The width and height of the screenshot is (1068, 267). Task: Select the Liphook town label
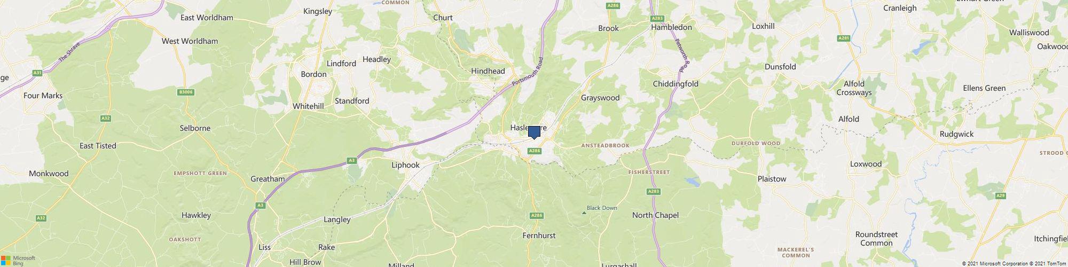tap(406, 165)
